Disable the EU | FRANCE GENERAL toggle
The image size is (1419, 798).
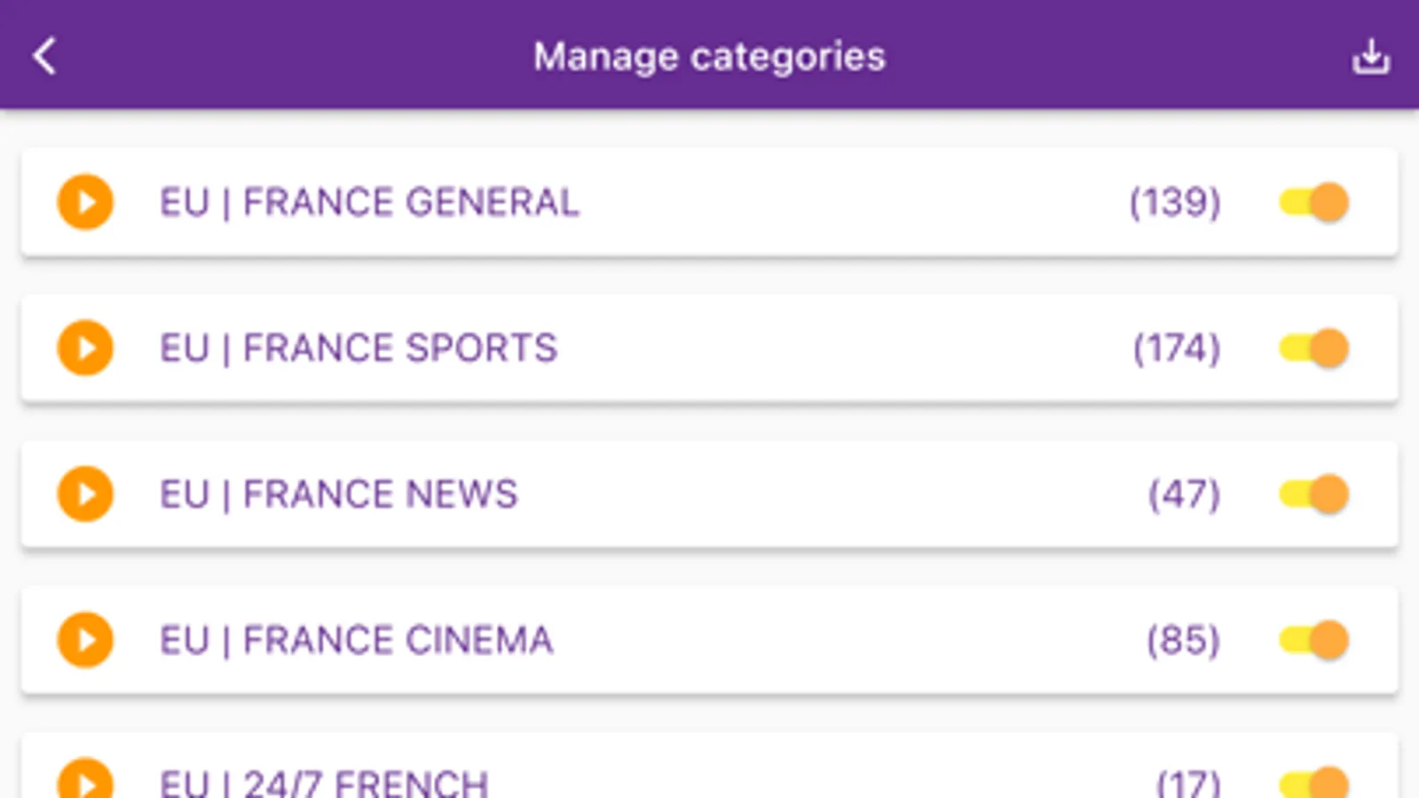click(1313, 202)
